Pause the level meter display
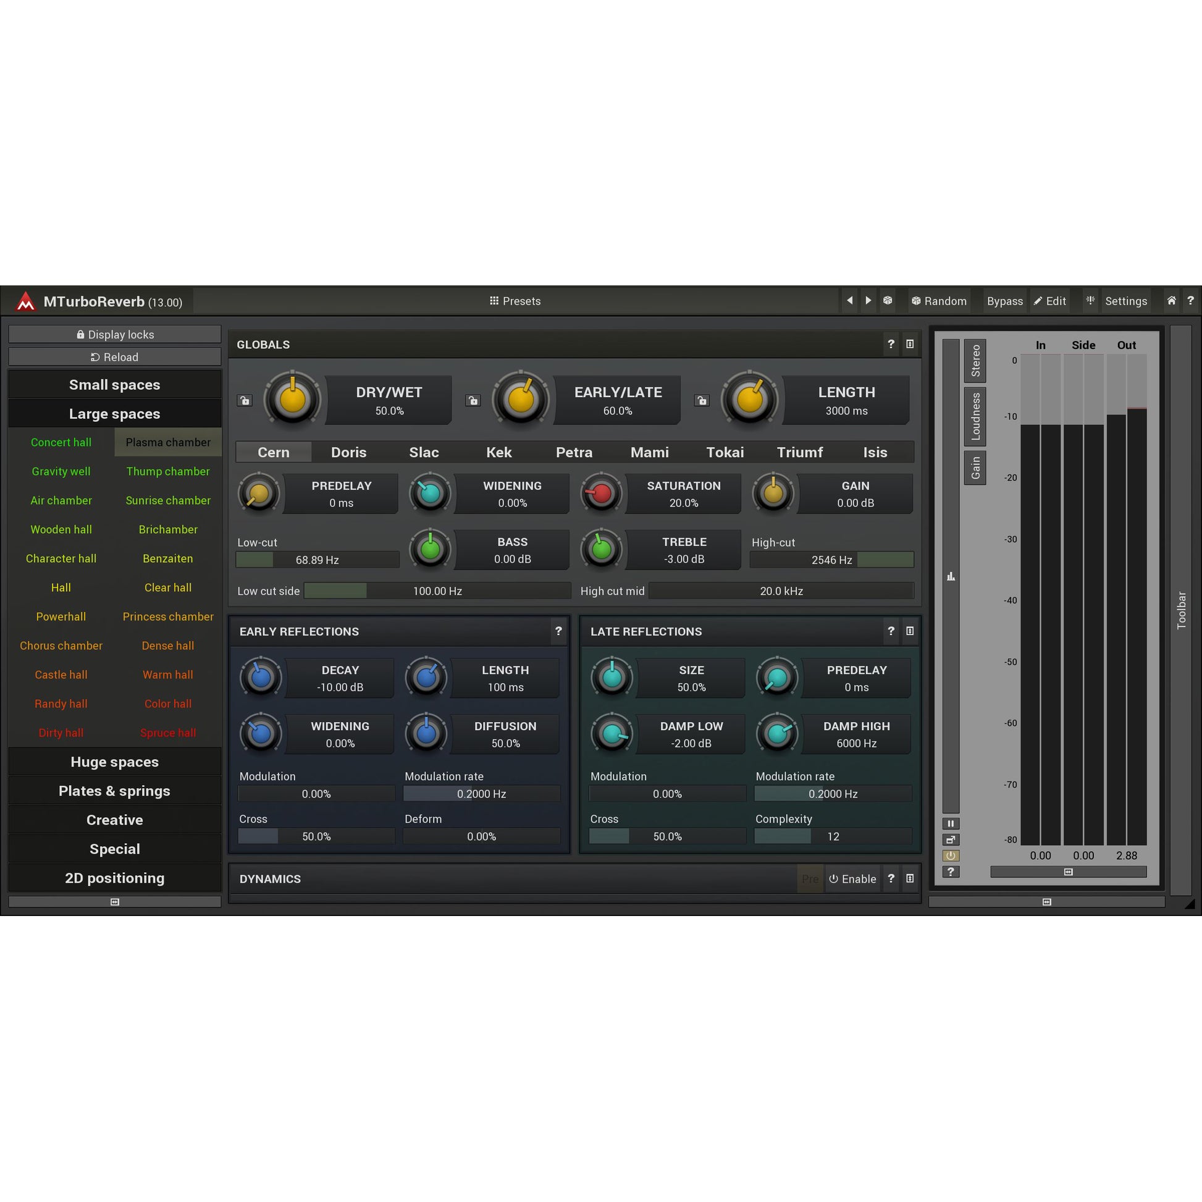The height and width of the screenshot is (1202, 1202). pyautogui.click(x=951, y=823)
